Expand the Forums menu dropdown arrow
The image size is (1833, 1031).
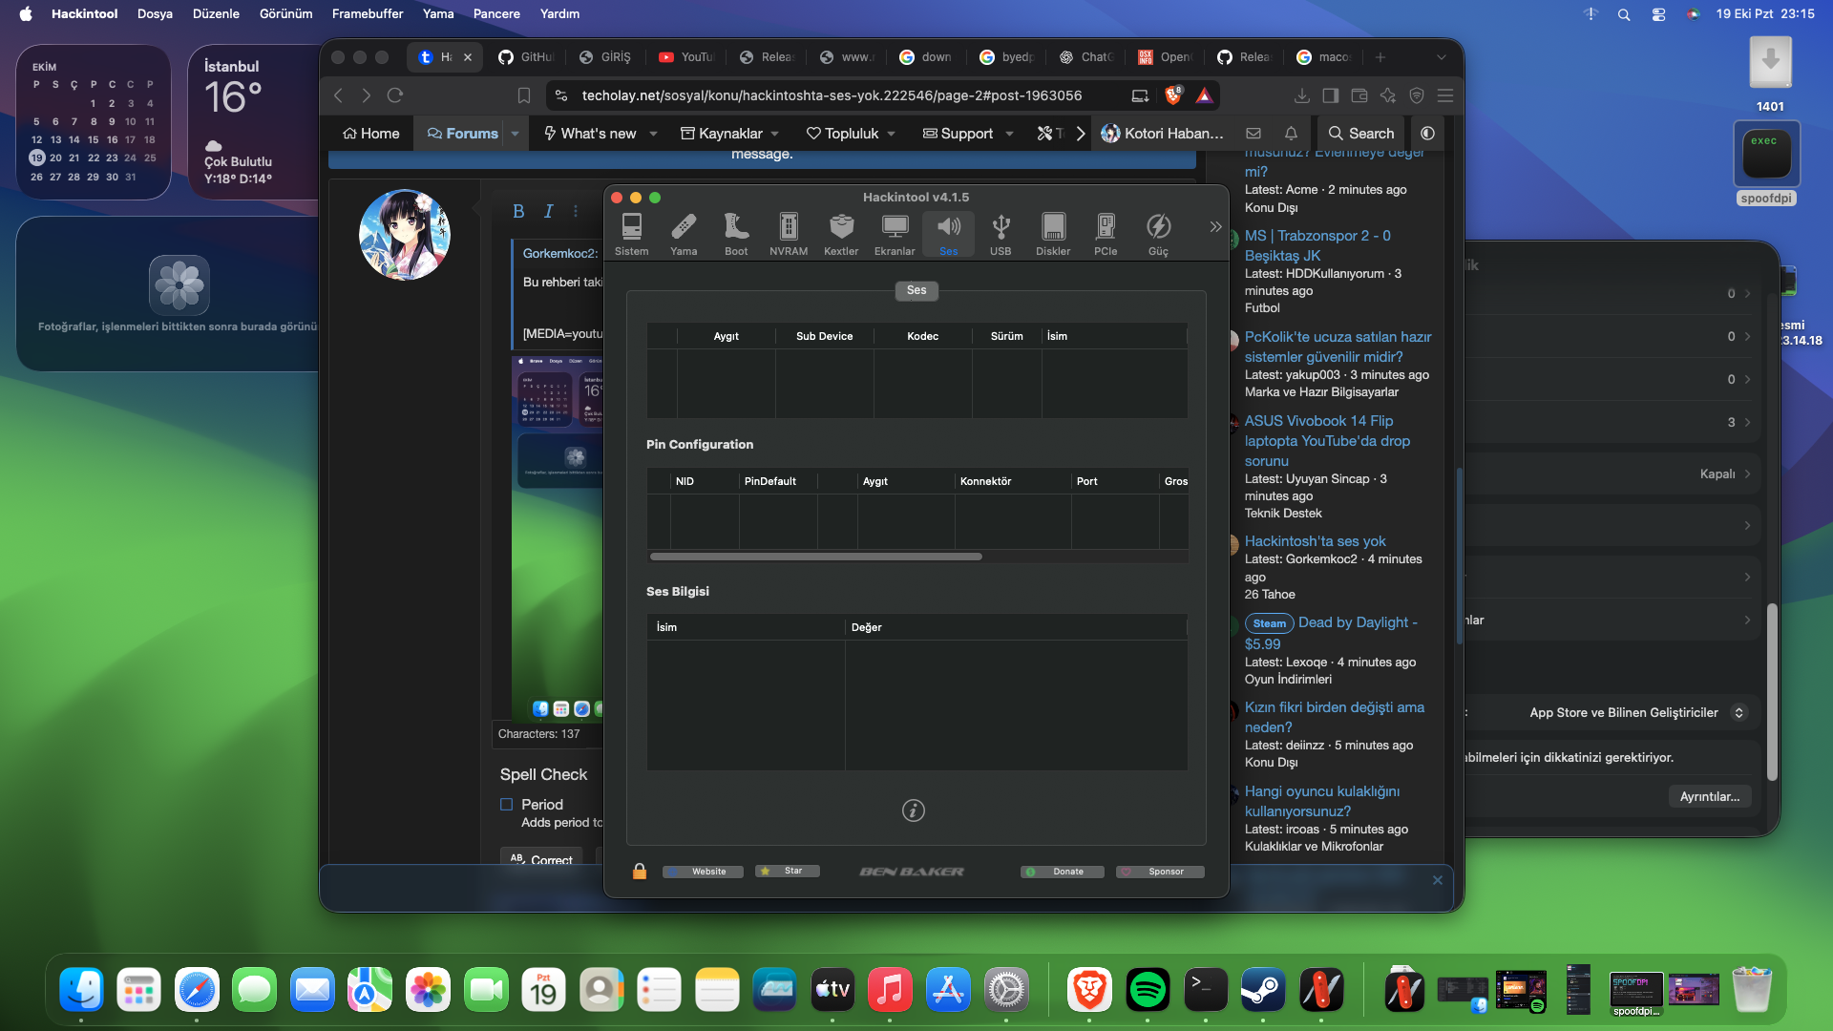[515, 134]
